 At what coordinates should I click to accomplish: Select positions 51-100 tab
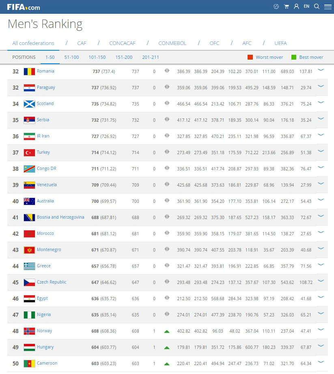(71, 57)
